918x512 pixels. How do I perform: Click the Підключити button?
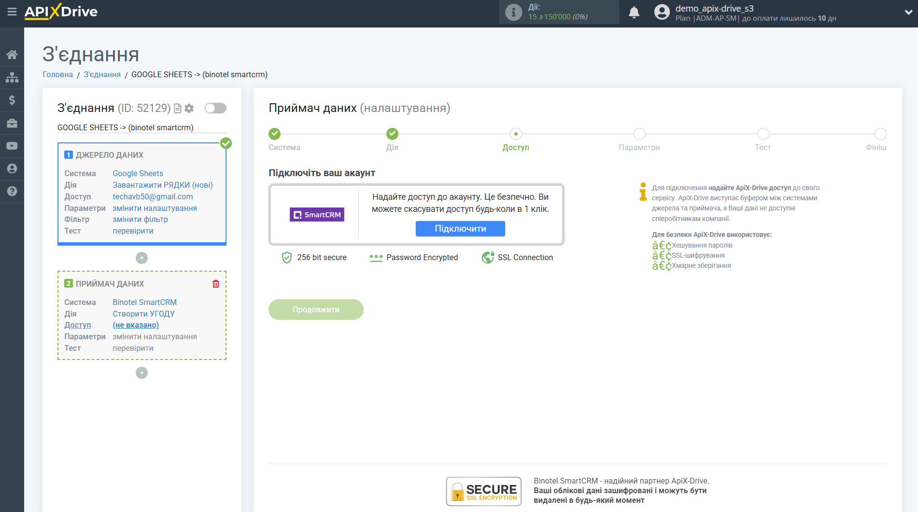460,229
